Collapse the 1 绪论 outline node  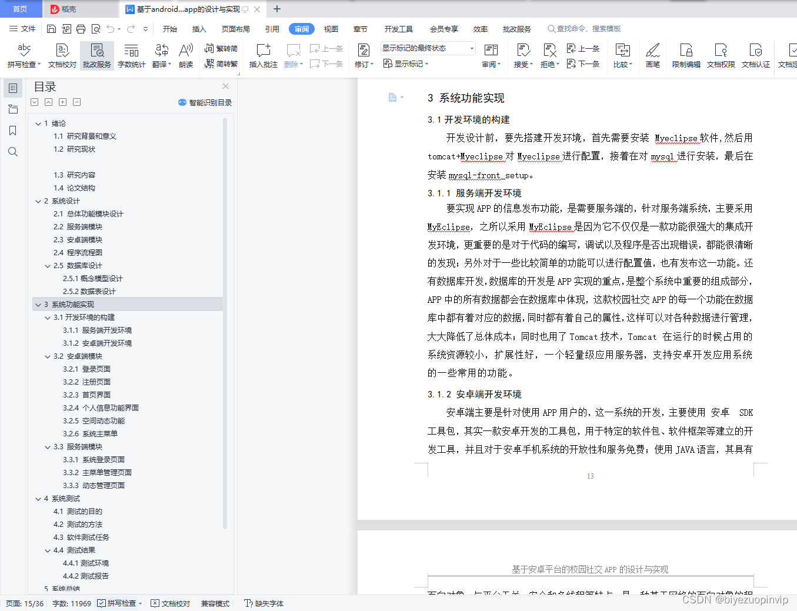[38, 123]
